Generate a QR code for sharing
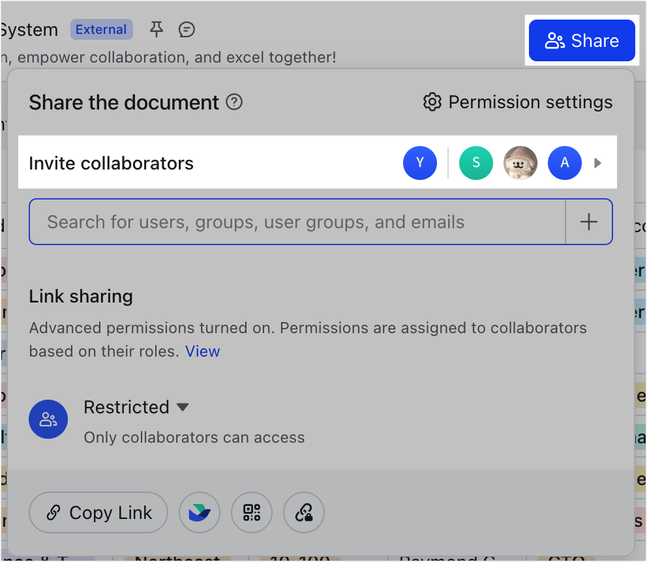This screenshot has height=562, width=647. coord(252,512)
